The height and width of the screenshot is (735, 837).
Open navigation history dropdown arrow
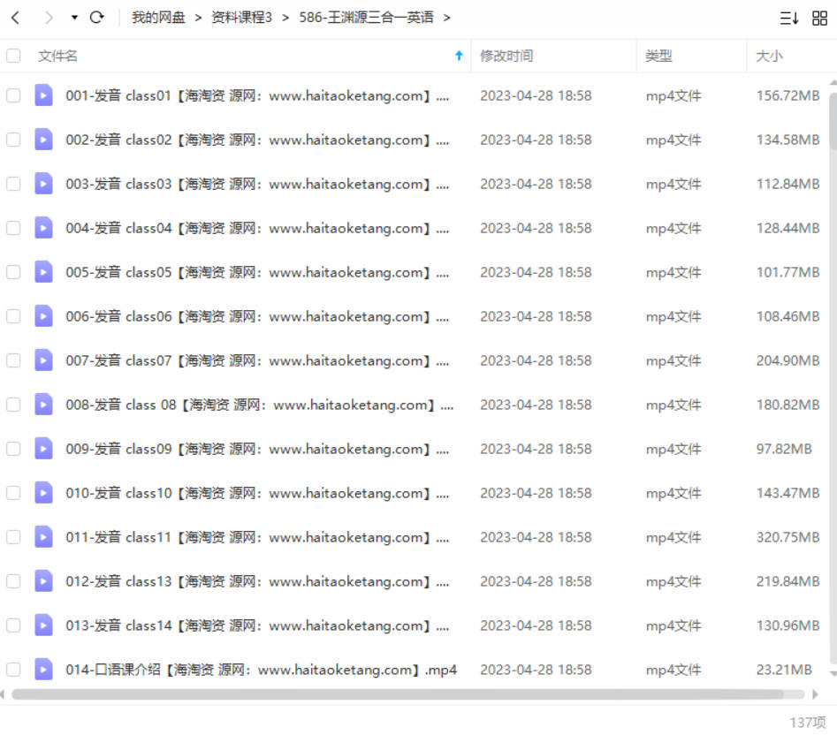(74, 18)
